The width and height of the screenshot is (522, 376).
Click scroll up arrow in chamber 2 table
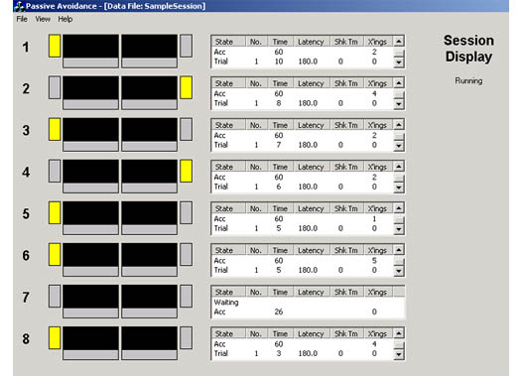pos(399,83)
